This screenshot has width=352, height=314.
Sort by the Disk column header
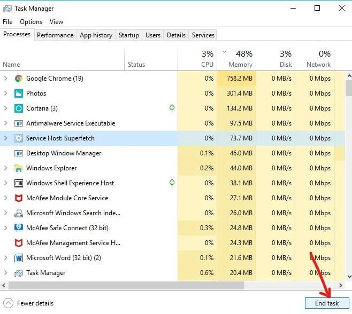(x=276, y=59)
